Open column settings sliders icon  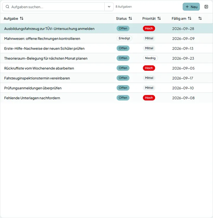click(200, 18)
